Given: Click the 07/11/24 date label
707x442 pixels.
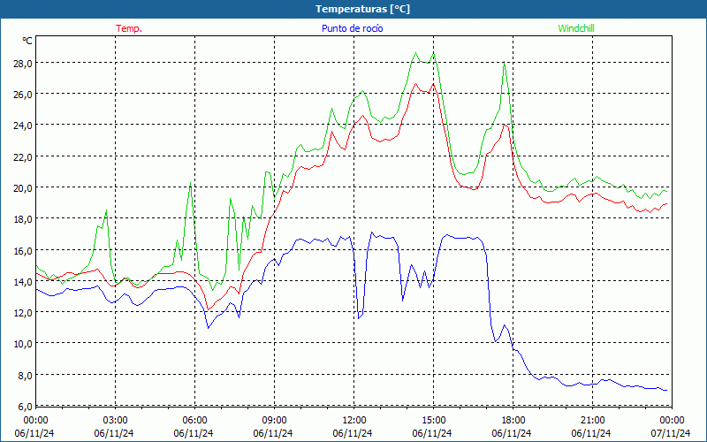Looking at the screenshot, I should pyautogui.click(x=671, y=433).
